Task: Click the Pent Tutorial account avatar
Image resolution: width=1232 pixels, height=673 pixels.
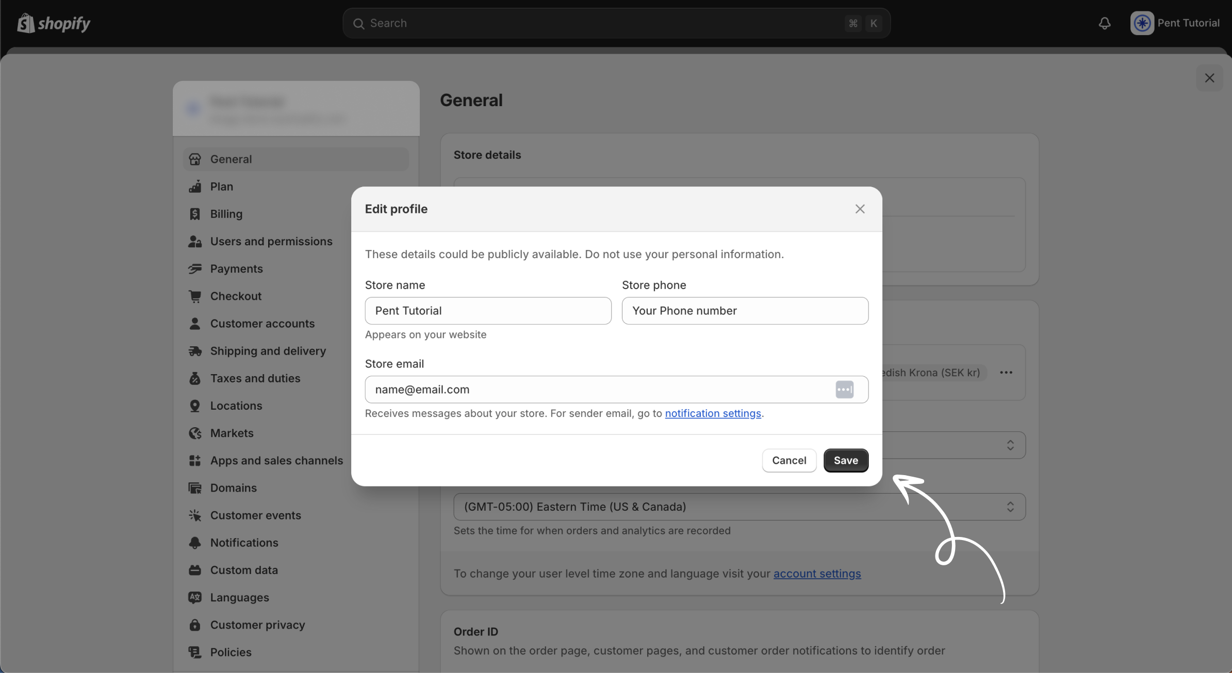Action: coord(1142,23)
